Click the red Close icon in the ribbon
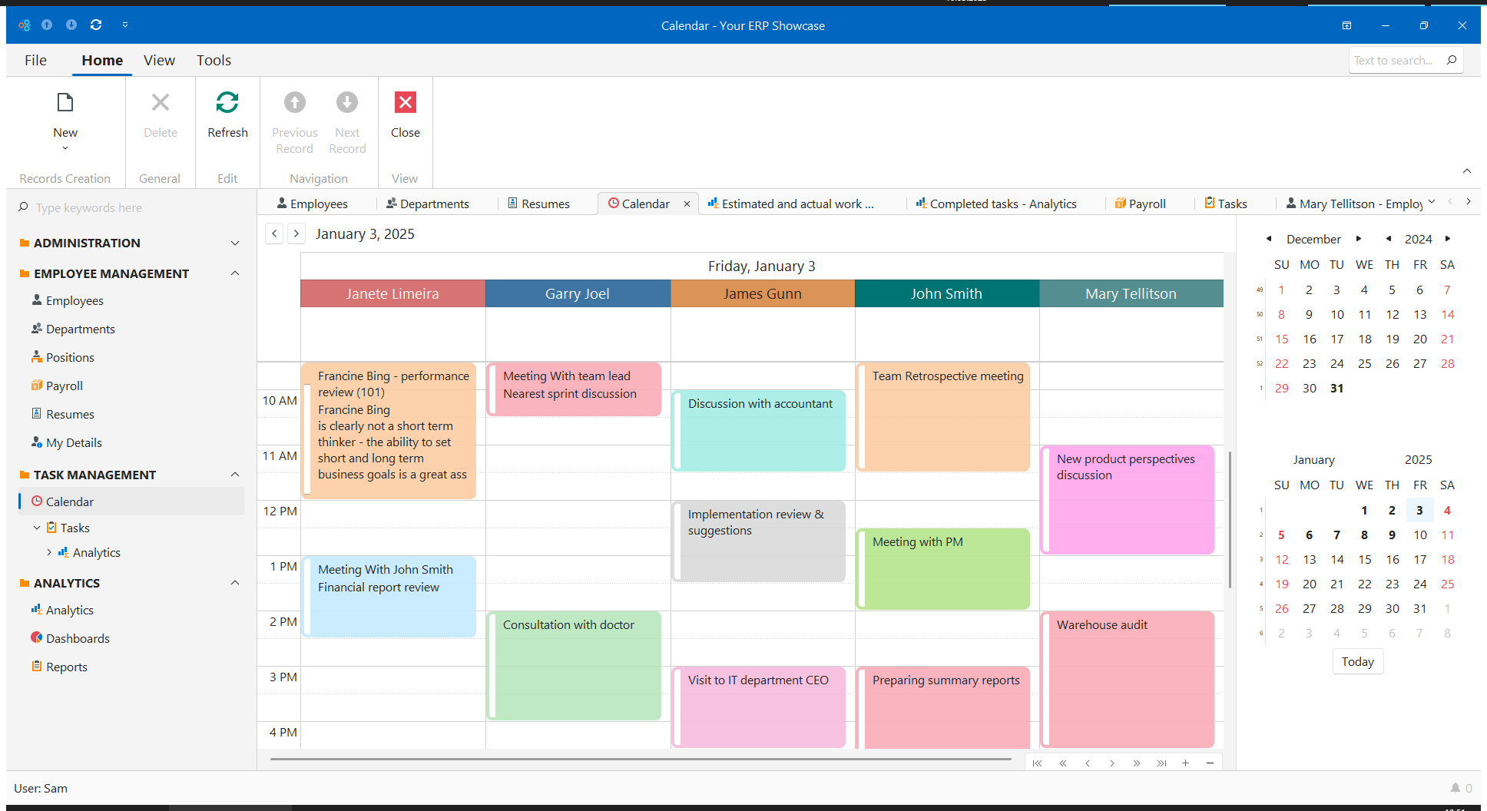The height and width of the screenshot is (811, 1487). click(x=405, y=103)
